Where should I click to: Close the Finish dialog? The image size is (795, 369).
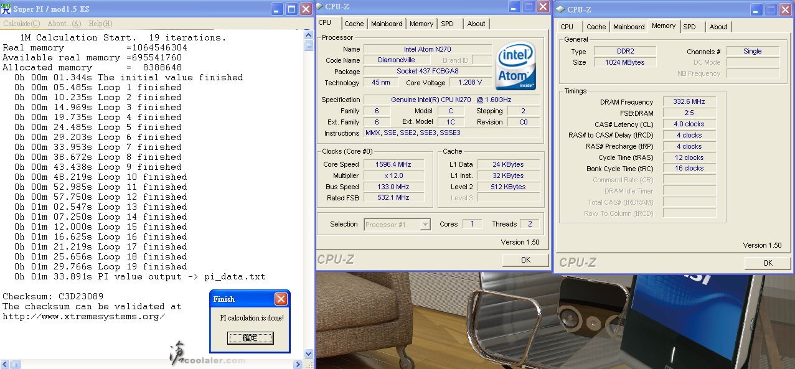[x=281, y=299]
